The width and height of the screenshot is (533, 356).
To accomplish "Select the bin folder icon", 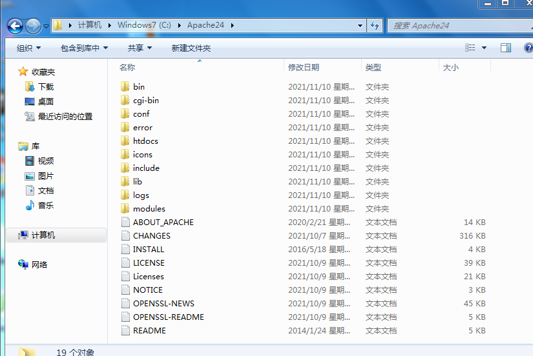I will click(x=125, y=86).
